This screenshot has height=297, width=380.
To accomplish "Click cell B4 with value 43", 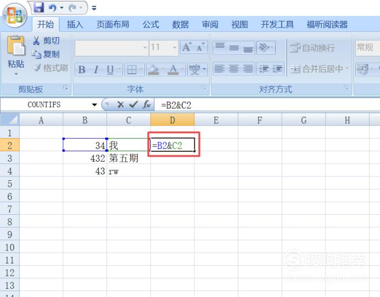I will click(85, 171).
